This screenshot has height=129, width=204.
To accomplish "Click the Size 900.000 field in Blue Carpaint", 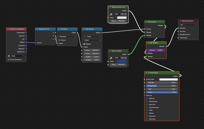I will 118,65.
